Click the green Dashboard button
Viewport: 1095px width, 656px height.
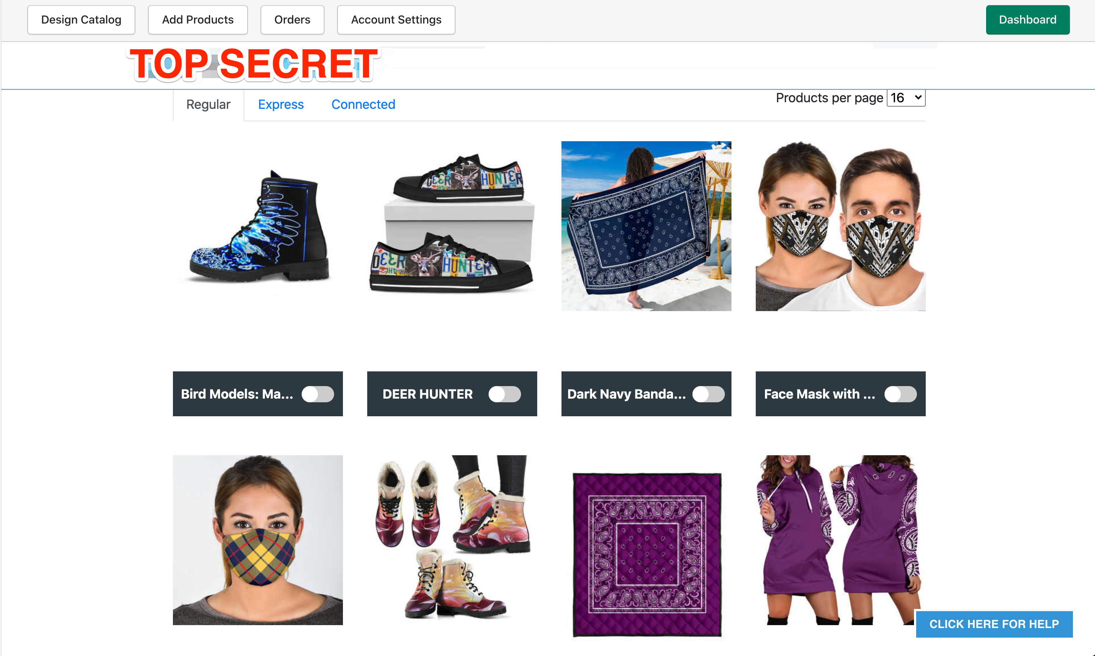click(x=1027, y=19)
